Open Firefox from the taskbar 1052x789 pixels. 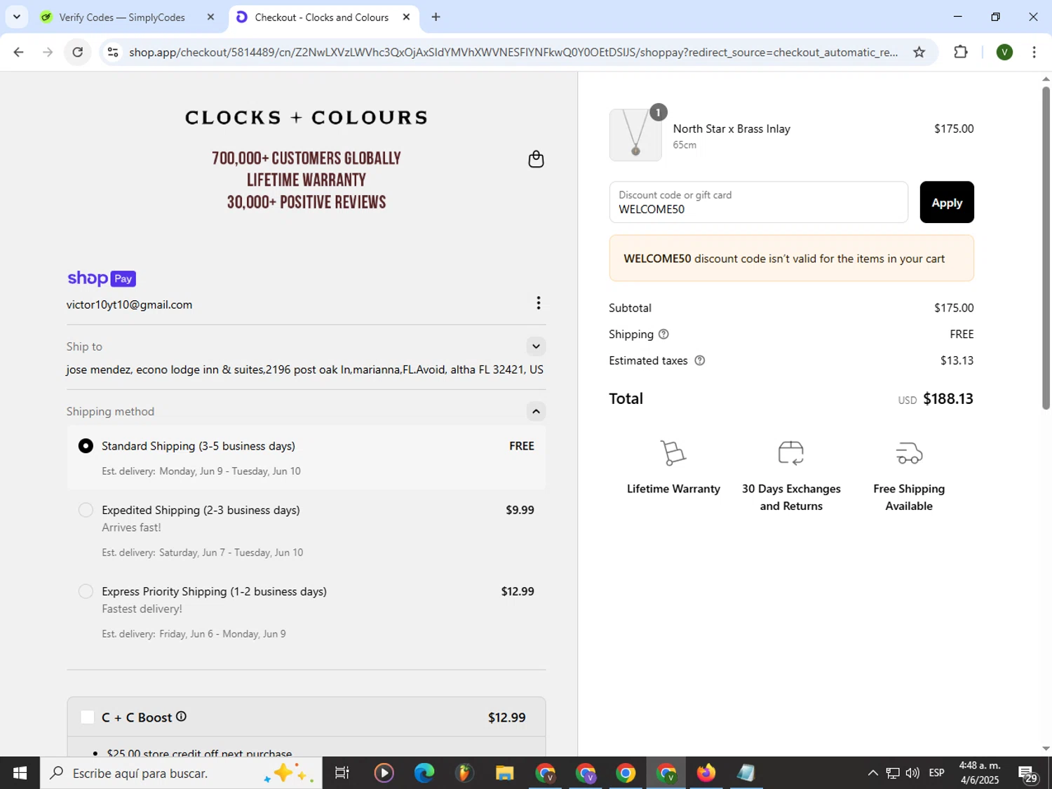point(706,773)
